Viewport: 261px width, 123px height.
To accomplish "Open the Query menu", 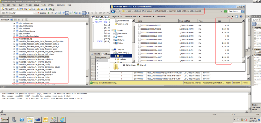I will point(21,5).
